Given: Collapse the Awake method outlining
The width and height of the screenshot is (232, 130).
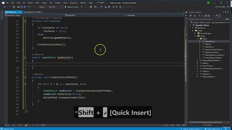Looking at the screenshot, I should click(25, 21).
